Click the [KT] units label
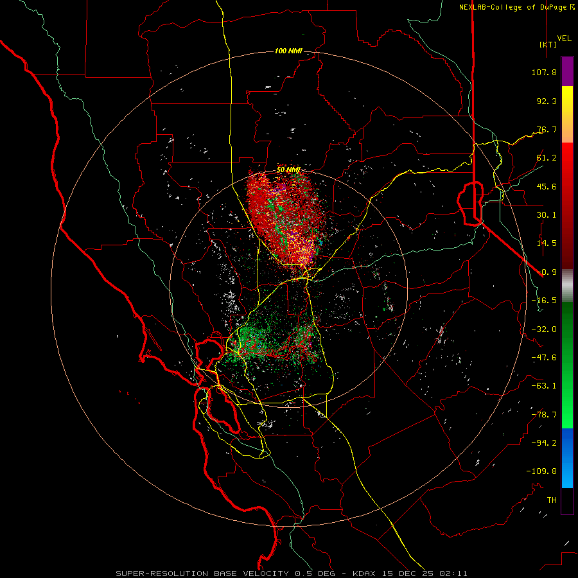The width and height of the screenshot is (578, 578). [548, 44]
